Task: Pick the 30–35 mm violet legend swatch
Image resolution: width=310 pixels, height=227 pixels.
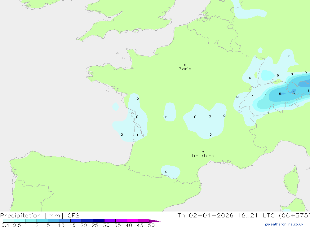Action: 110,221
